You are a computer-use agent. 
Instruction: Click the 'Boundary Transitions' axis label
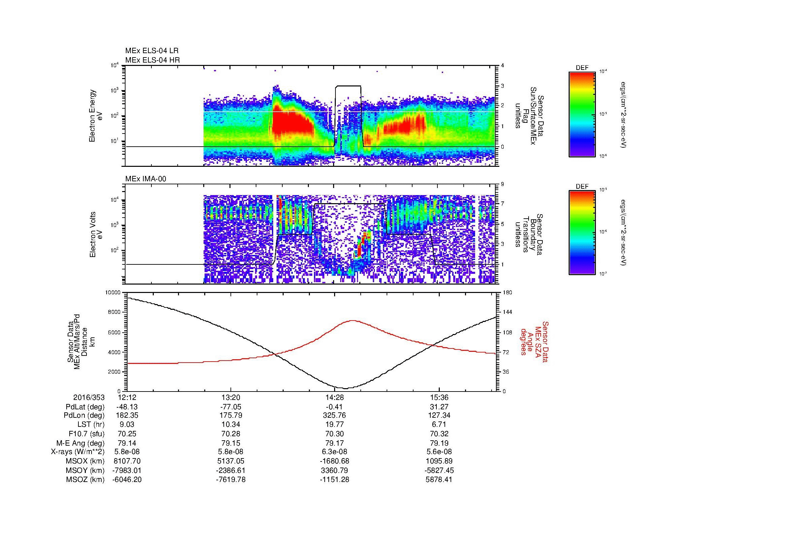[529, 234]
